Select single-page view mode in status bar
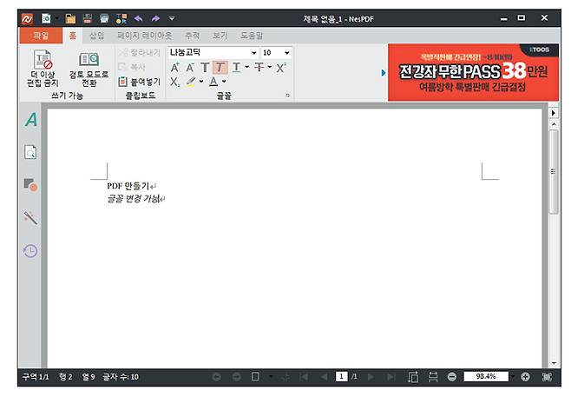 click(x=255, y=376)
